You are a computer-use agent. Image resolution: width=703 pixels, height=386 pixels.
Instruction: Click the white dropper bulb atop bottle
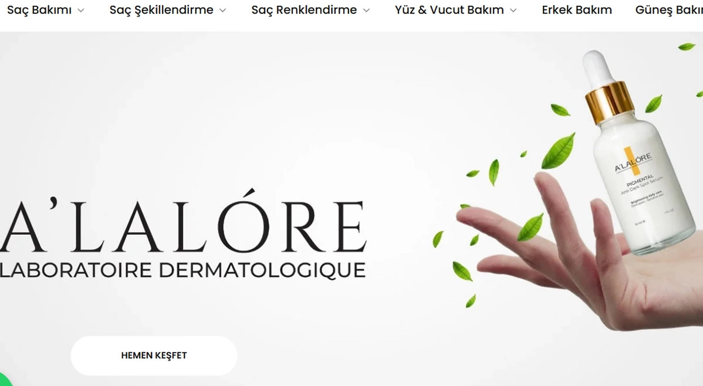(x=598, y=67)
